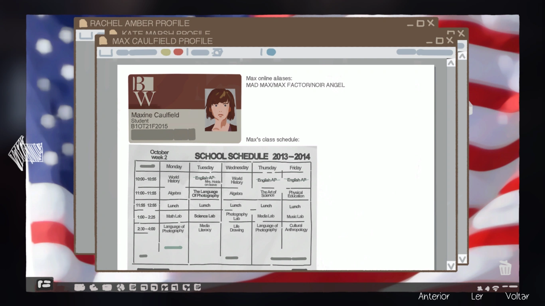The width and height of the screenshot is (545, 306).
Task: Click the Max Caulfield Profile title bar
Action: pyautogui.click(x=276, y=41)
